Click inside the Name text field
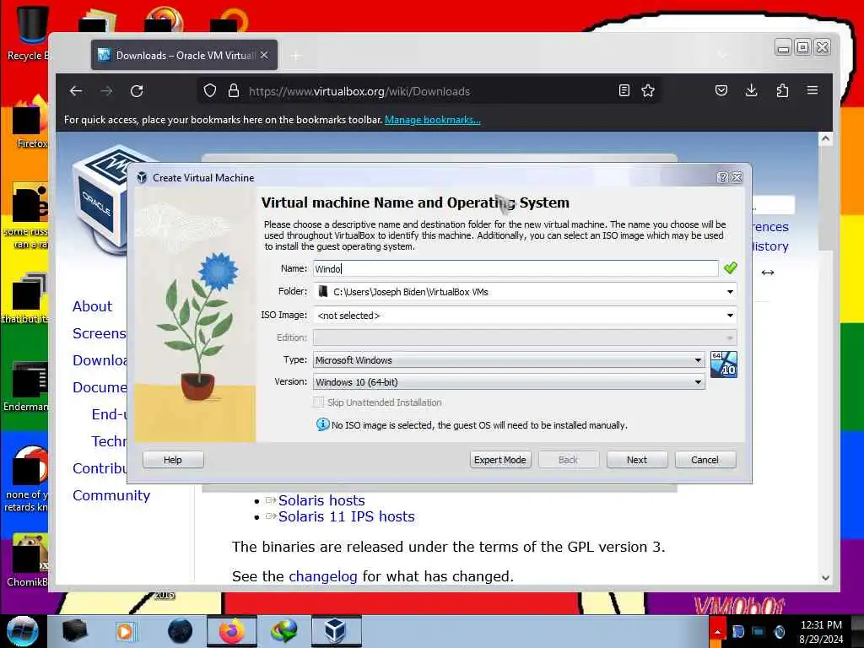The width and height of the screenshot is (864, 648). 516,269
